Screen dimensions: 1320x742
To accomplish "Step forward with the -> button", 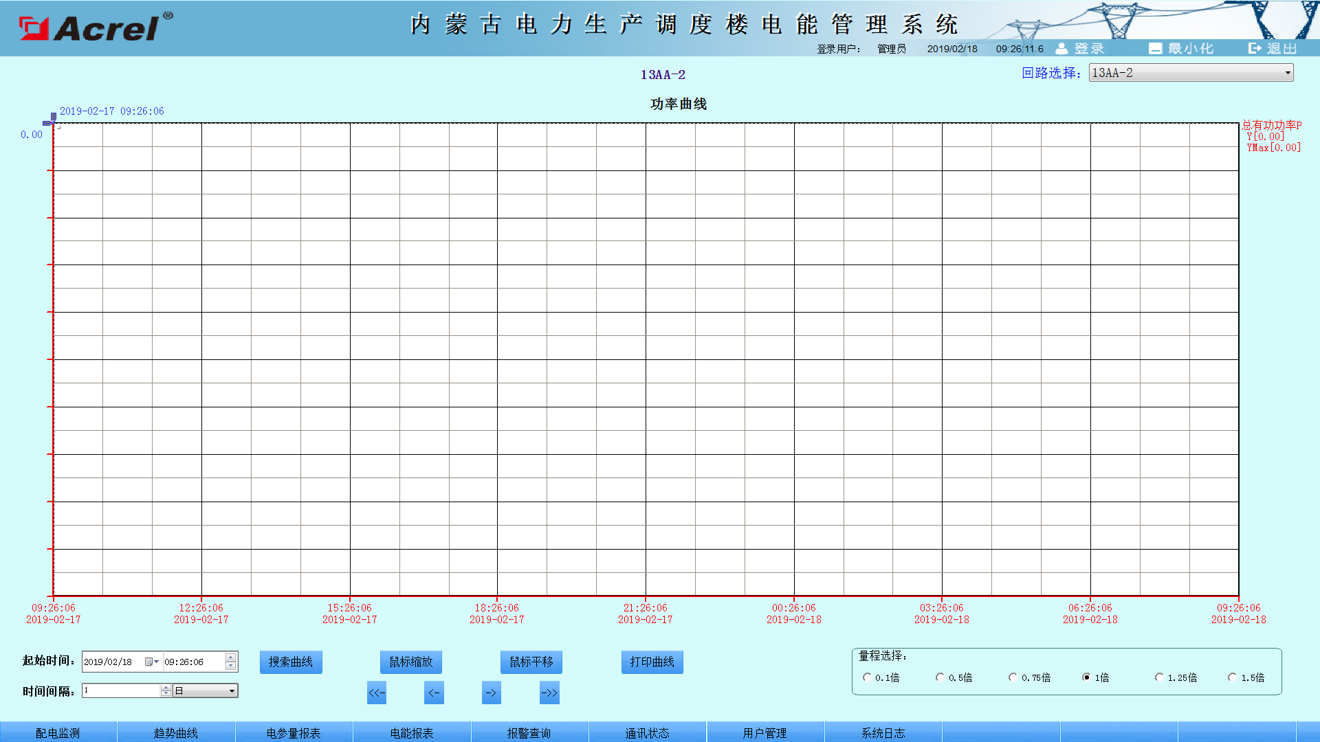I will pyautogui.click(x=491, y=693).
